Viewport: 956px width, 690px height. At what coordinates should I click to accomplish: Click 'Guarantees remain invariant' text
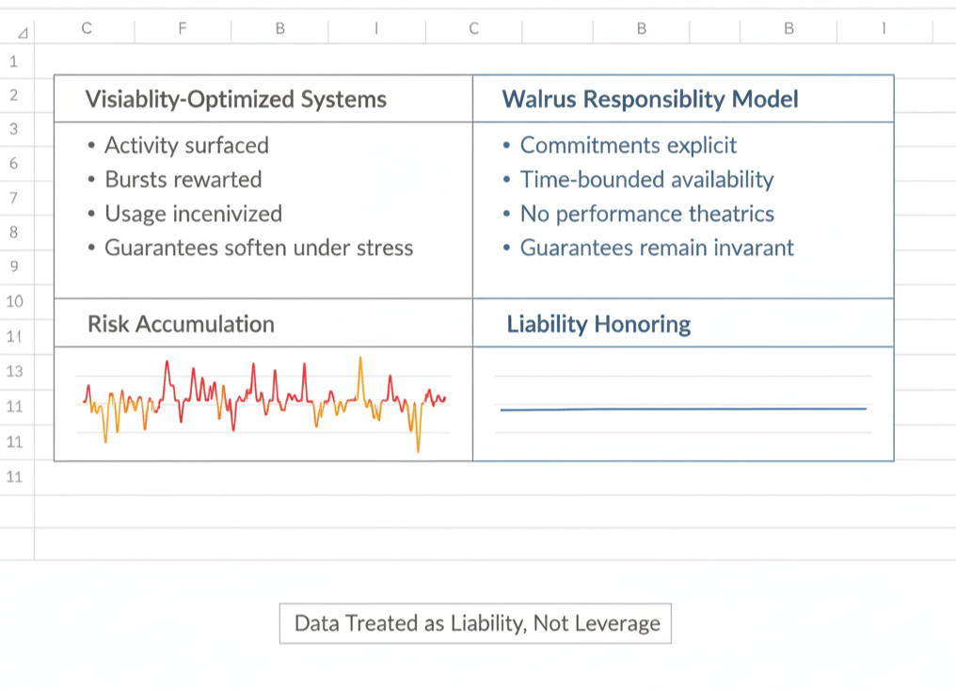(x=657, y=248)
